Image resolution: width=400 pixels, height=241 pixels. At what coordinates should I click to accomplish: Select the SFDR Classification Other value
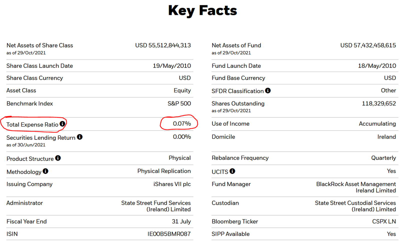(388, 91)
